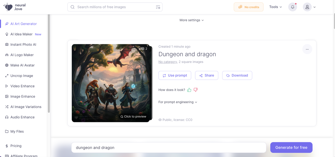The image size is (335, 157).
Task: Click the Uncrop Image arrows icon
Action: (x=7, y=76)
